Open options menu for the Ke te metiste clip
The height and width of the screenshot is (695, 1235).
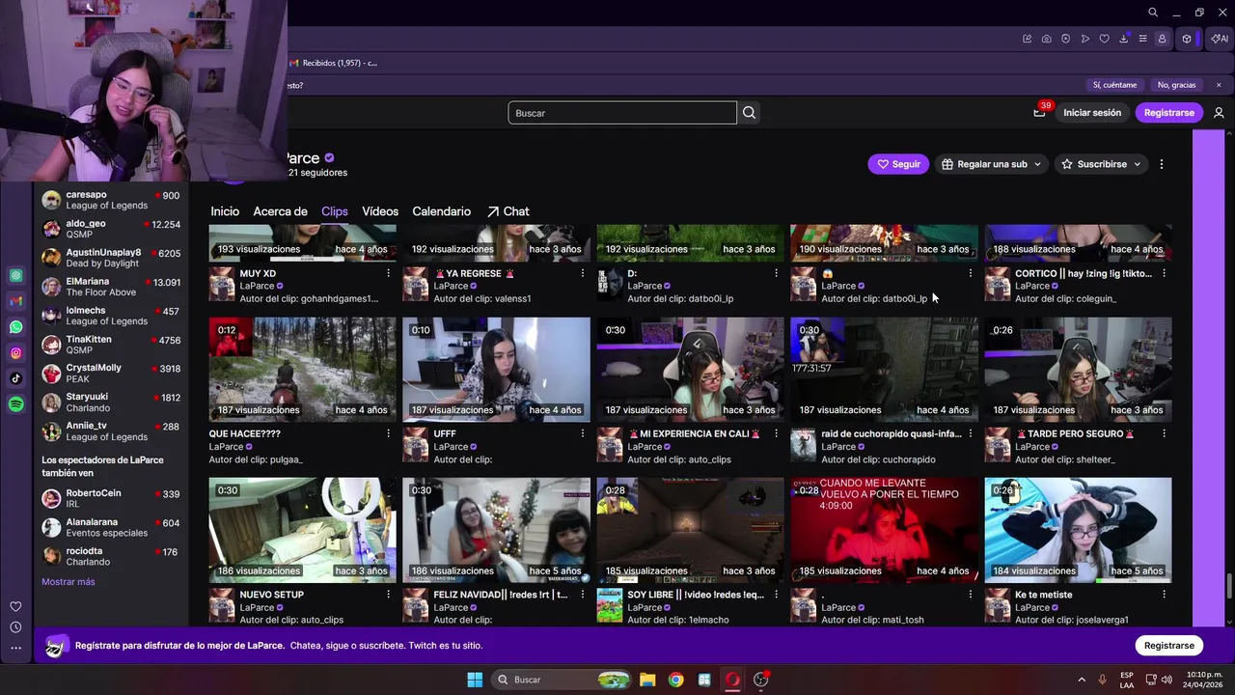click(1164, 595)
